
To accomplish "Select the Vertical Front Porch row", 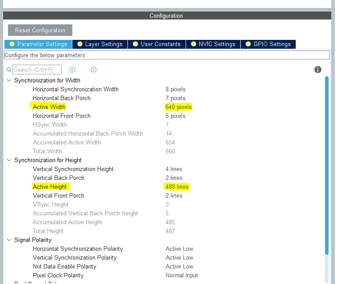I will point(59,195).
